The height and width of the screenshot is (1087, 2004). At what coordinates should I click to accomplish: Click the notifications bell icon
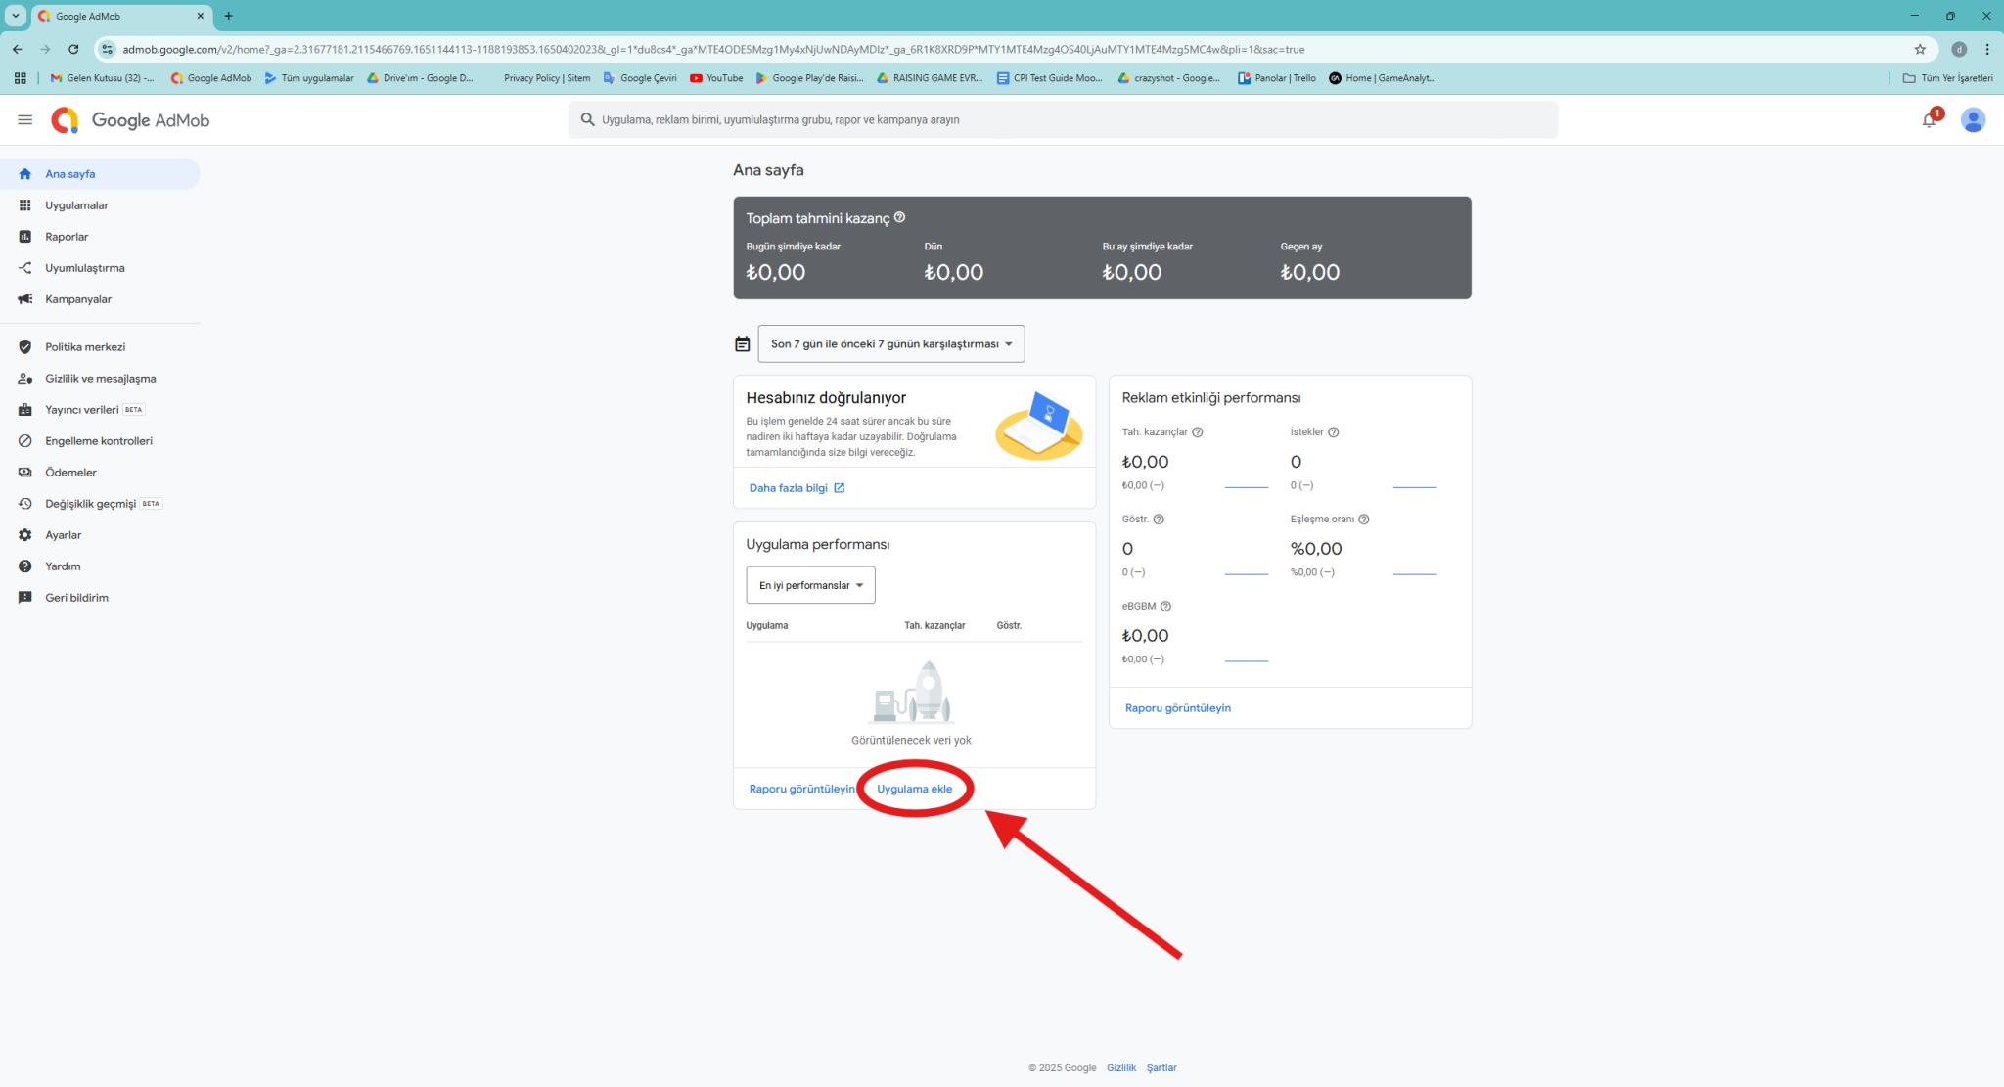point(1929,120)
